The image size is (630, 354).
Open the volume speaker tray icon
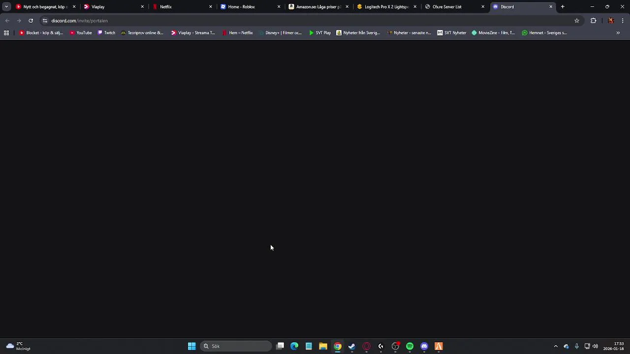coord(595,346)
